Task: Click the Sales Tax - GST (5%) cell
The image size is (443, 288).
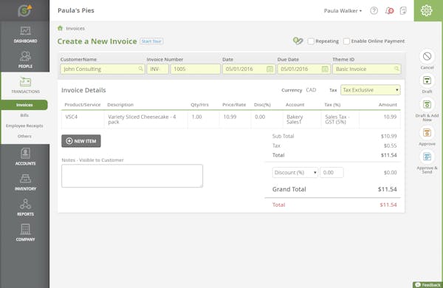Action: coord(340,120)
